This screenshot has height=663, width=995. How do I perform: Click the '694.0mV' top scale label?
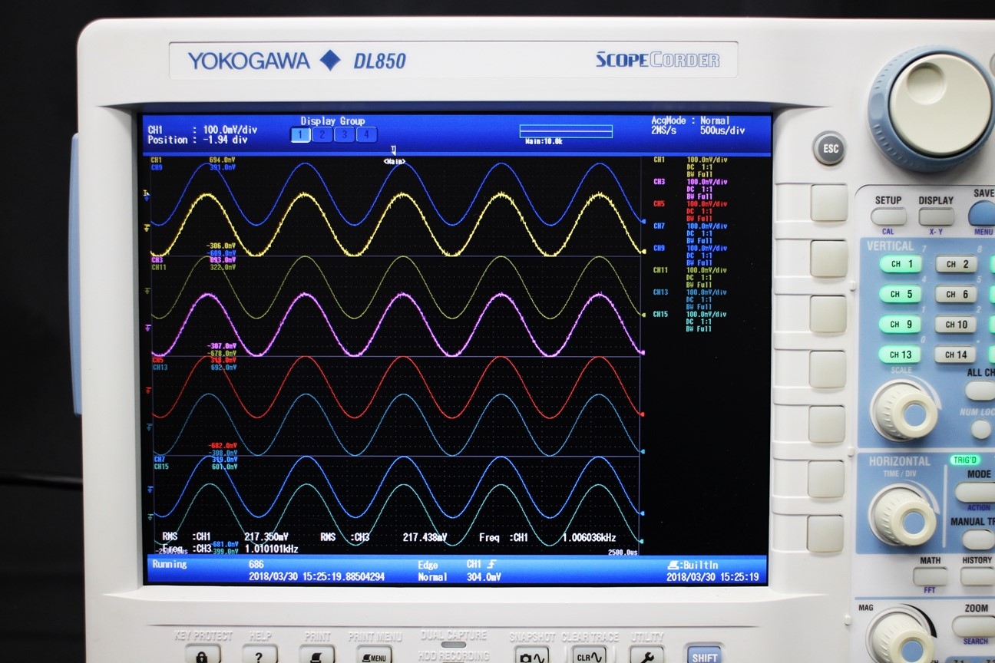223,160
